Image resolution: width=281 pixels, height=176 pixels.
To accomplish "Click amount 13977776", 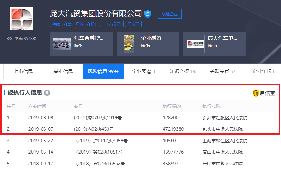I will [173, 152].
